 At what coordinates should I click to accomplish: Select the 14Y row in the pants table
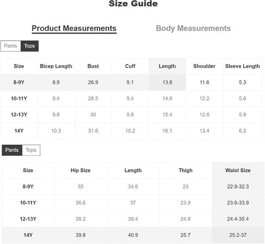point(133,235)
